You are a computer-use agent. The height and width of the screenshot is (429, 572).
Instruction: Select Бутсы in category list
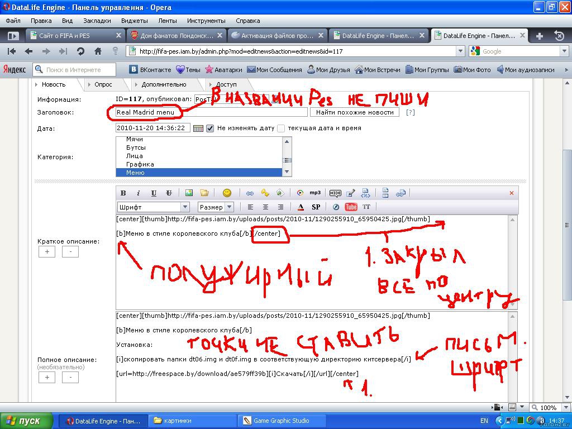pos(136,147)
